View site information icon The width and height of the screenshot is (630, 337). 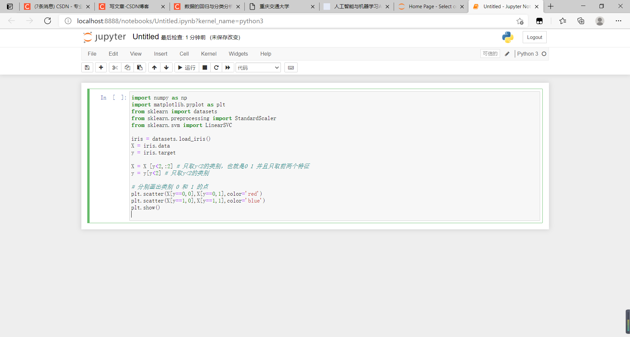[68, 21]
